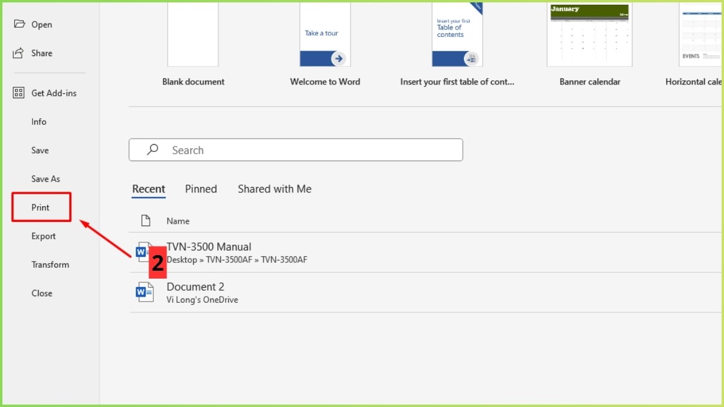Switch to the Pinned tab
This screenshot has height=407, width=724.
pyautogui.click(x=201, y=189)
